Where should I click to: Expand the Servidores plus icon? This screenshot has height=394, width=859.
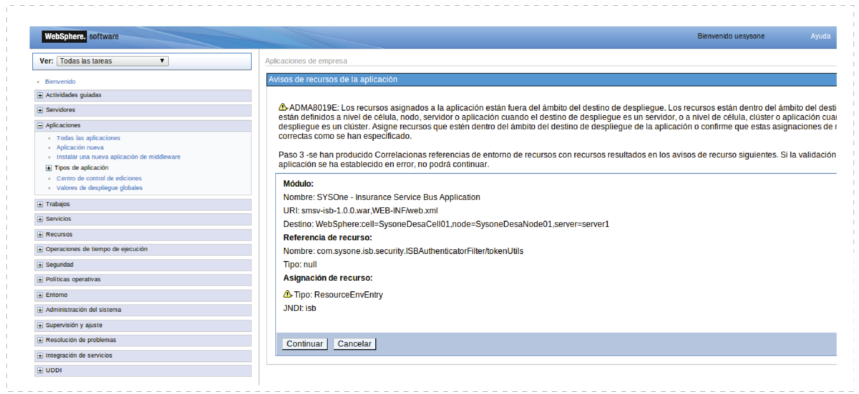[x=40, y=110]
